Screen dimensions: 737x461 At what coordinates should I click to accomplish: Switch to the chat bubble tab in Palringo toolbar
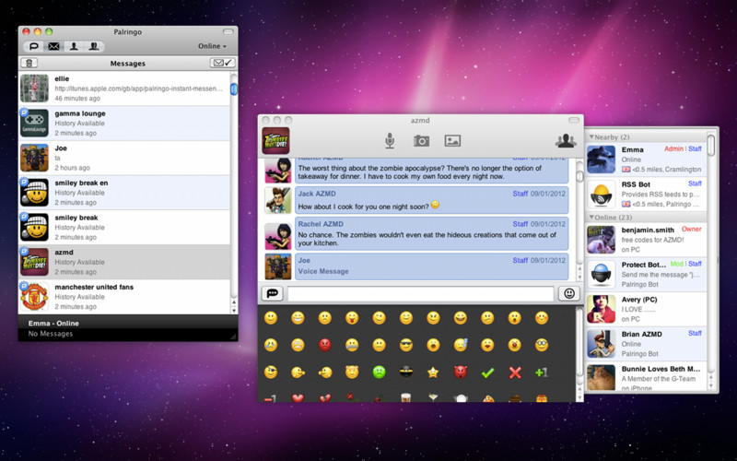point(34,46)
